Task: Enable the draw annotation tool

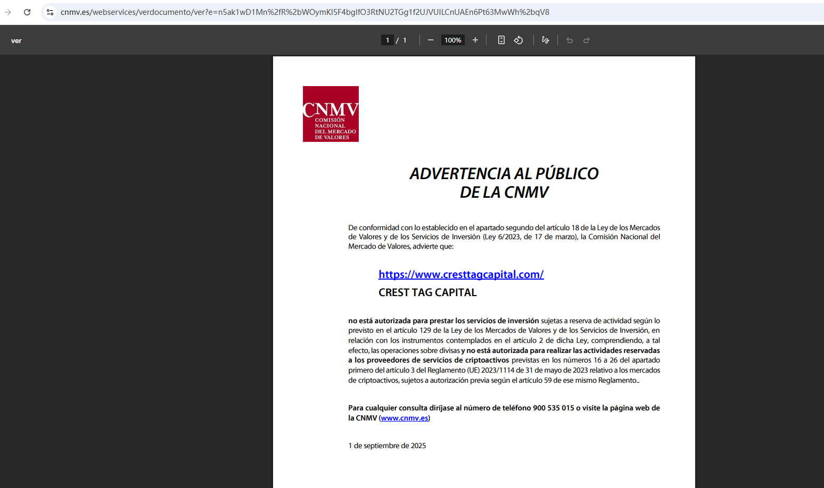Action: pyautogui.click(x=545, y=40)
